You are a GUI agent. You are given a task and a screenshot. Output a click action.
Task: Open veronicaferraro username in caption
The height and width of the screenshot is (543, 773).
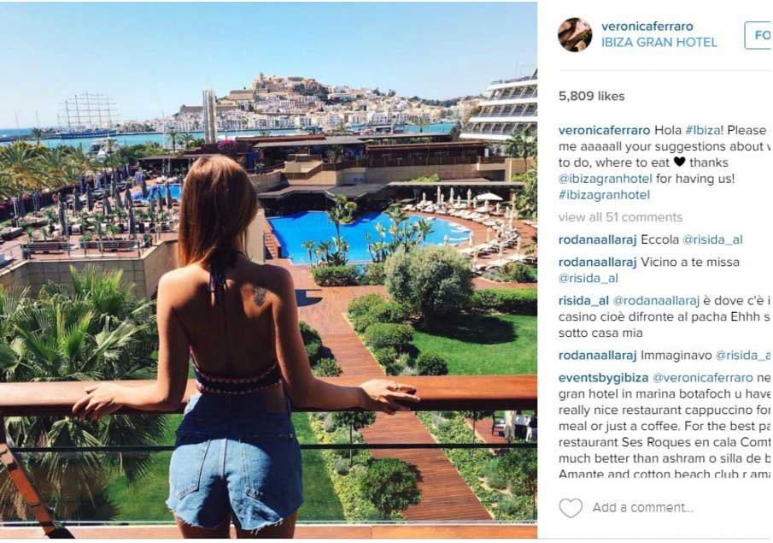(605, 130)
